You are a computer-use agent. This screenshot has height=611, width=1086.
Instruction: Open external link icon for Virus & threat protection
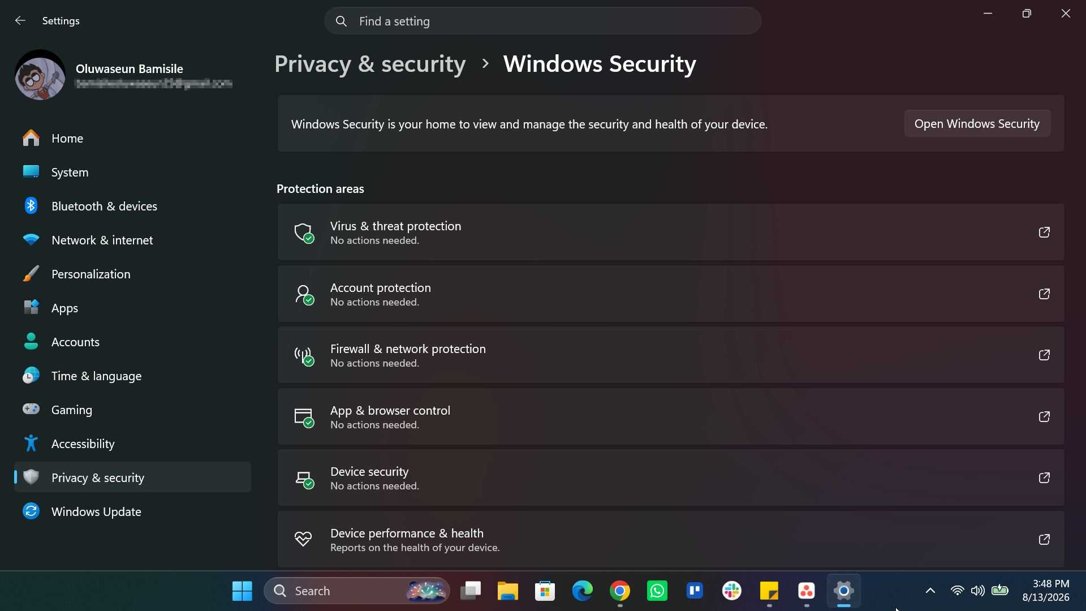(1044, 232)
